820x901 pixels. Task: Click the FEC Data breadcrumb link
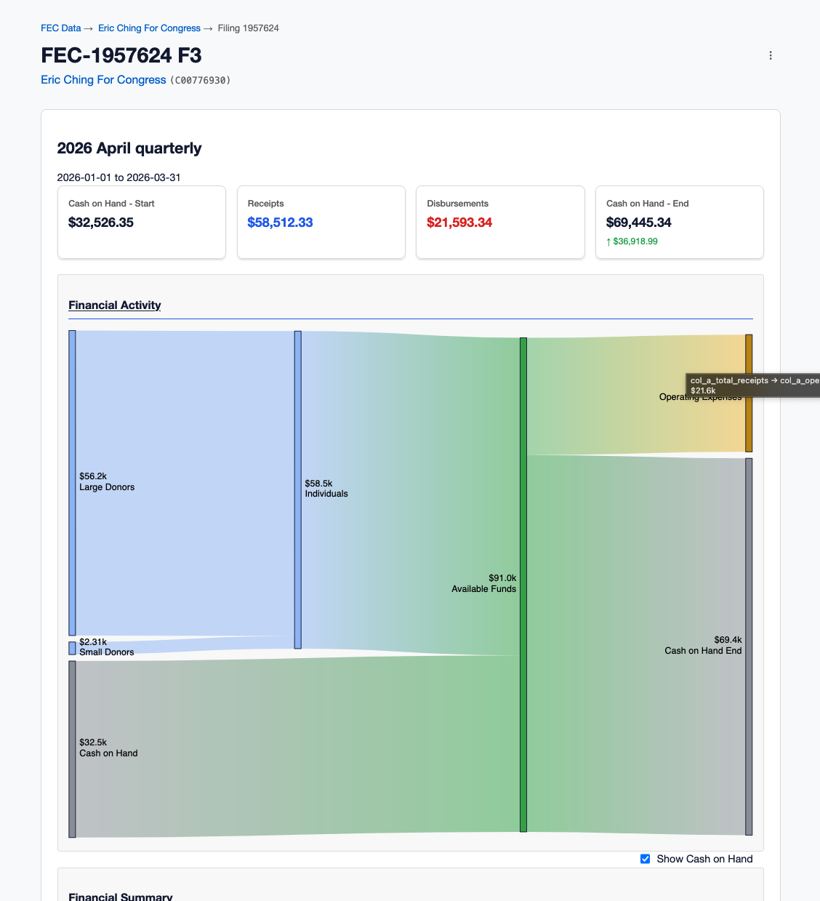point(60,28)
